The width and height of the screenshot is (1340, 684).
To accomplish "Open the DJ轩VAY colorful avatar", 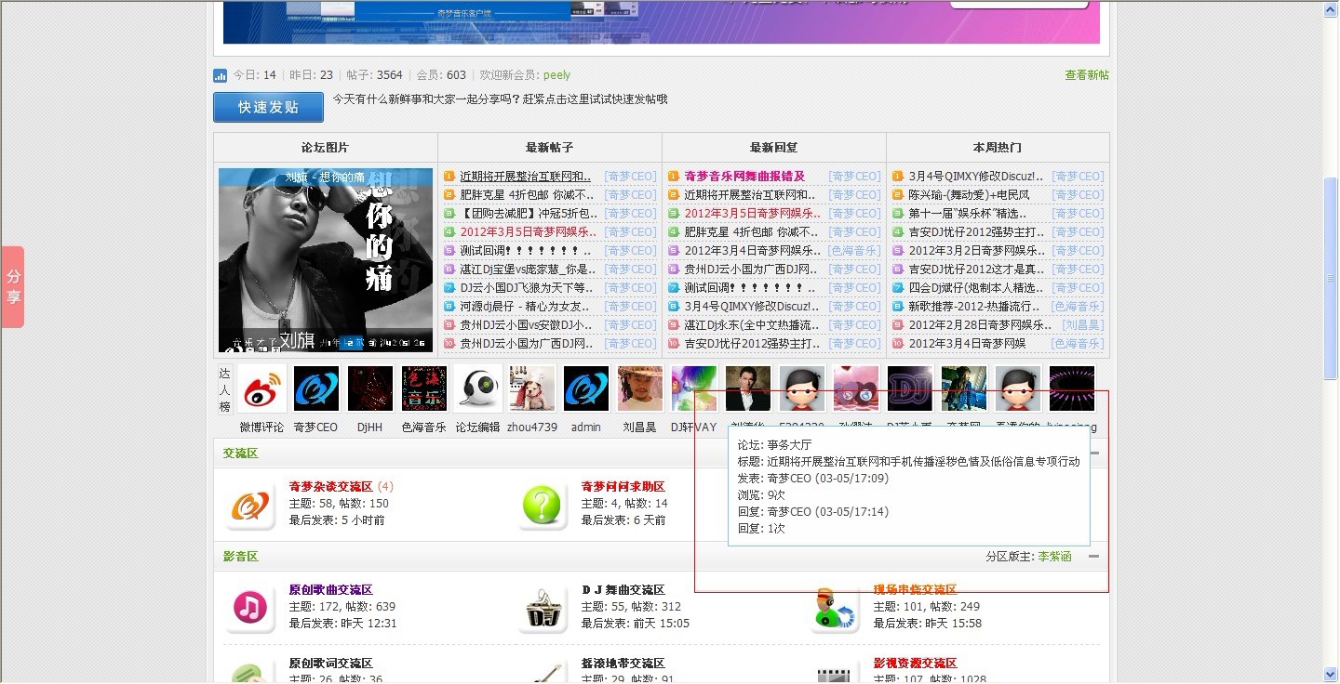I will point(694,388).
